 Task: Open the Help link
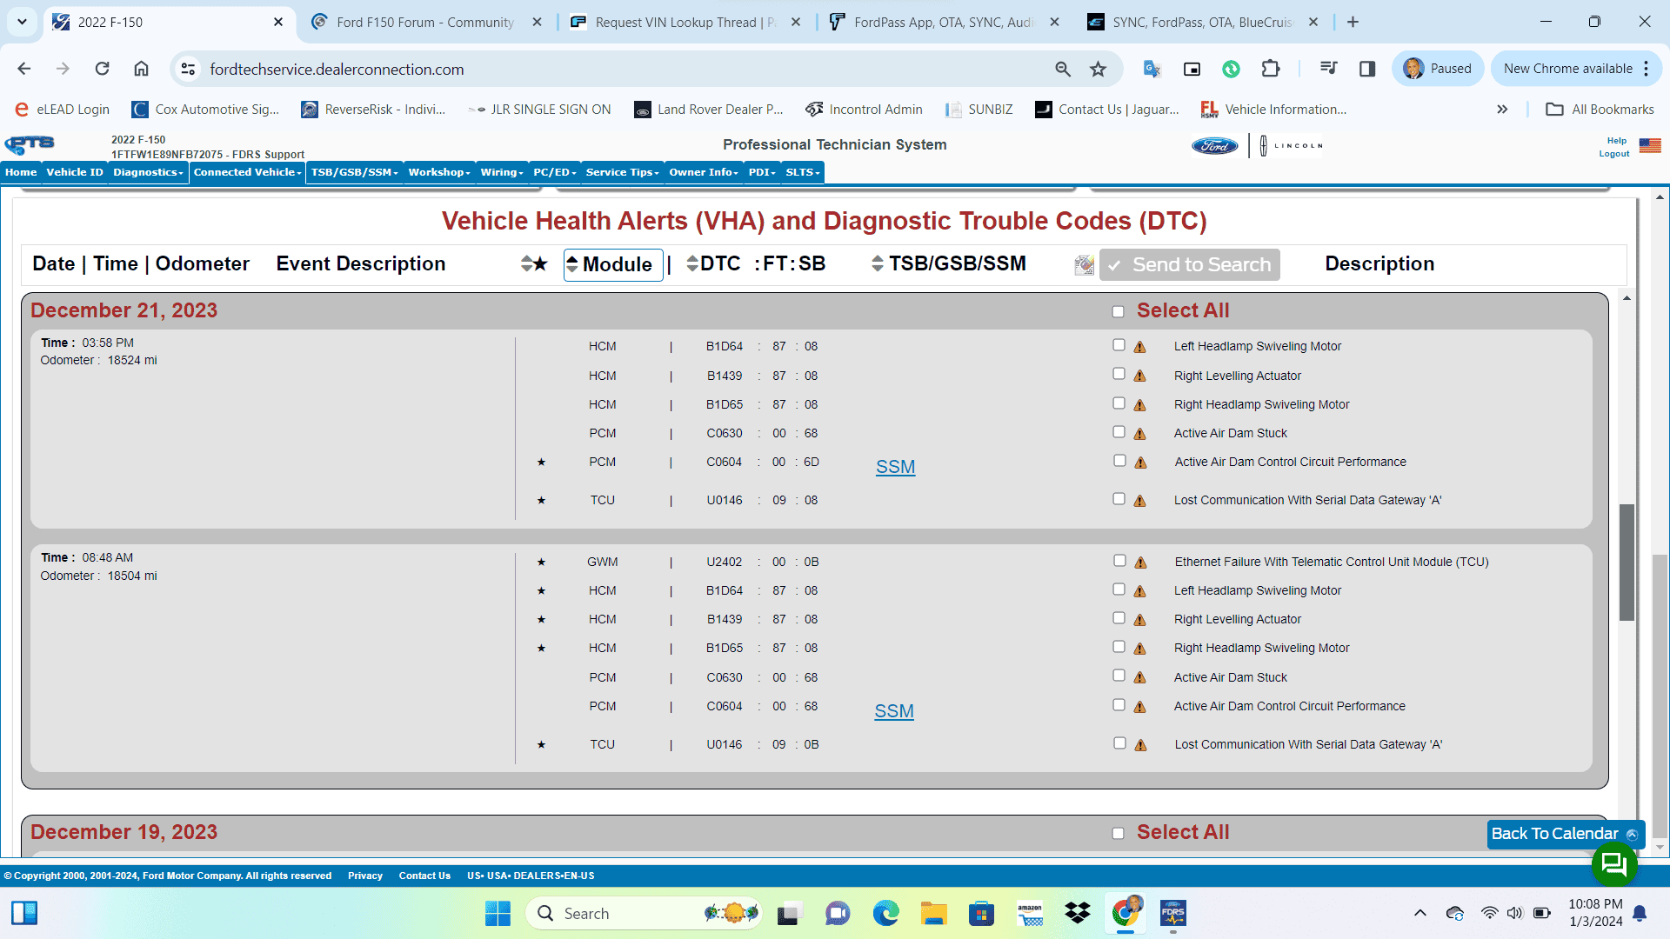(1617, 140)
